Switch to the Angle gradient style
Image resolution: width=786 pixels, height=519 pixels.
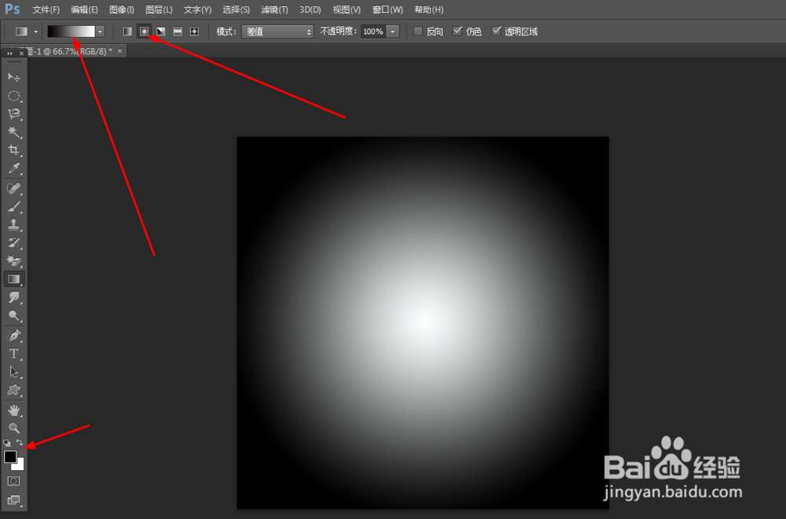[160, 31]
